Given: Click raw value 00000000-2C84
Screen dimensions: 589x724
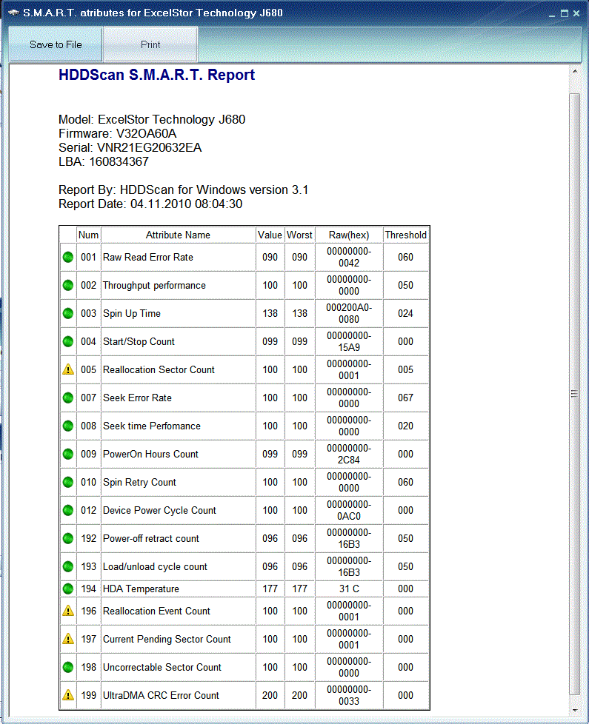Looking at the screenshot, I should point(349,455).
